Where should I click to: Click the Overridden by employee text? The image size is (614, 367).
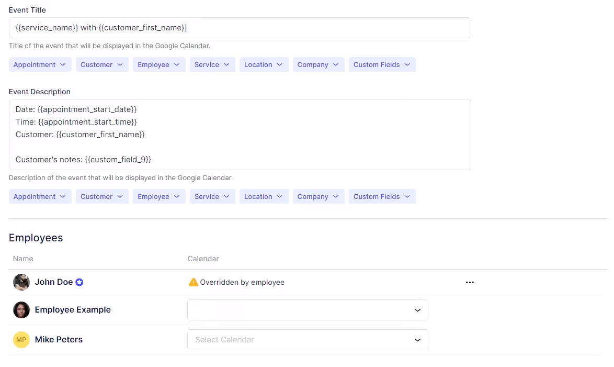pyautogui.click(x=242, y=282)
